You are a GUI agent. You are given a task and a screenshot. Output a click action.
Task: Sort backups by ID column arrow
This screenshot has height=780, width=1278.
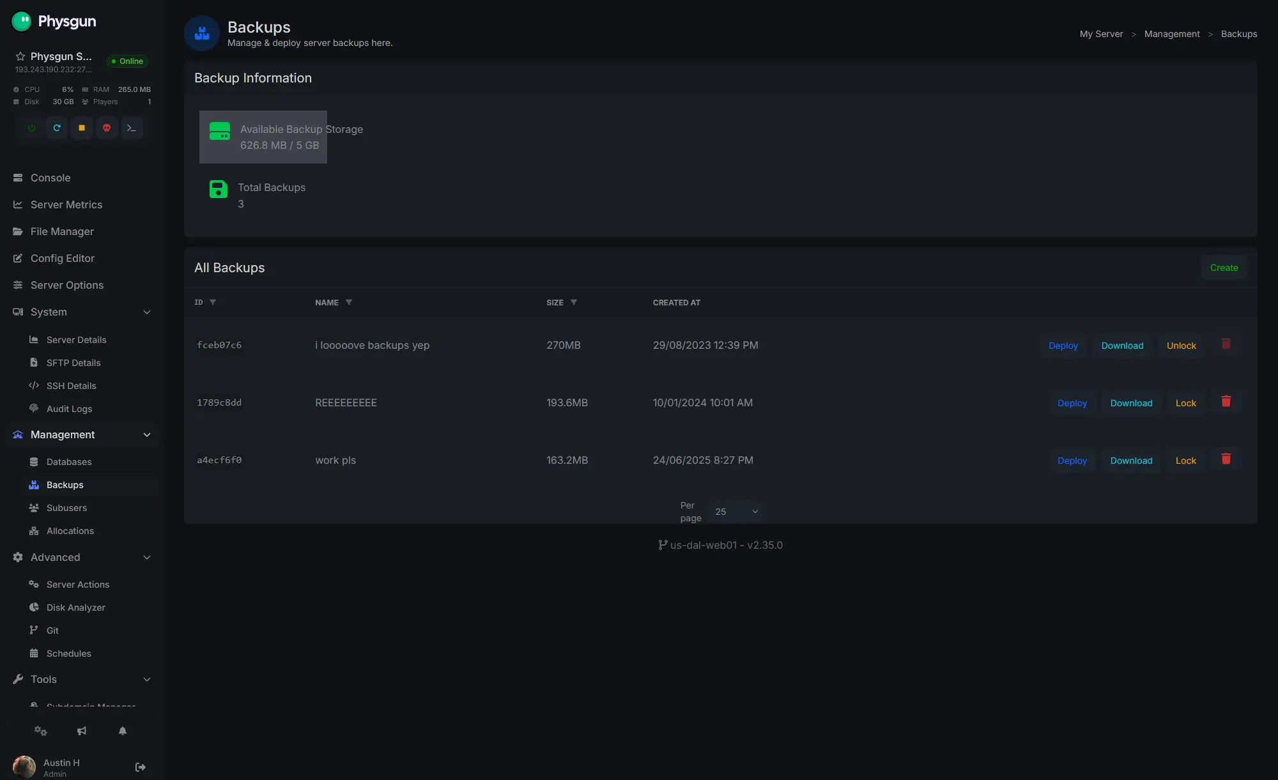coord(213,302)
